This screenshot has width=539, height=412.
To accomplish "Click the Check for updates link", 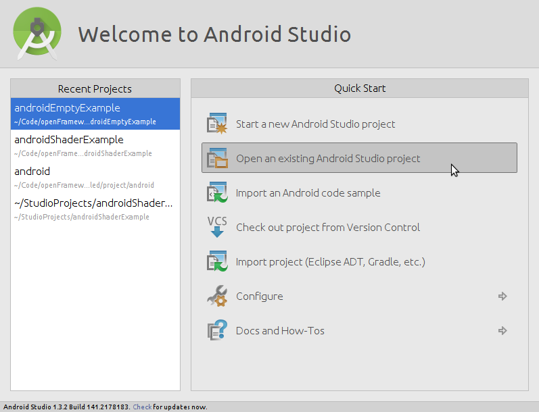I will 142,407.
